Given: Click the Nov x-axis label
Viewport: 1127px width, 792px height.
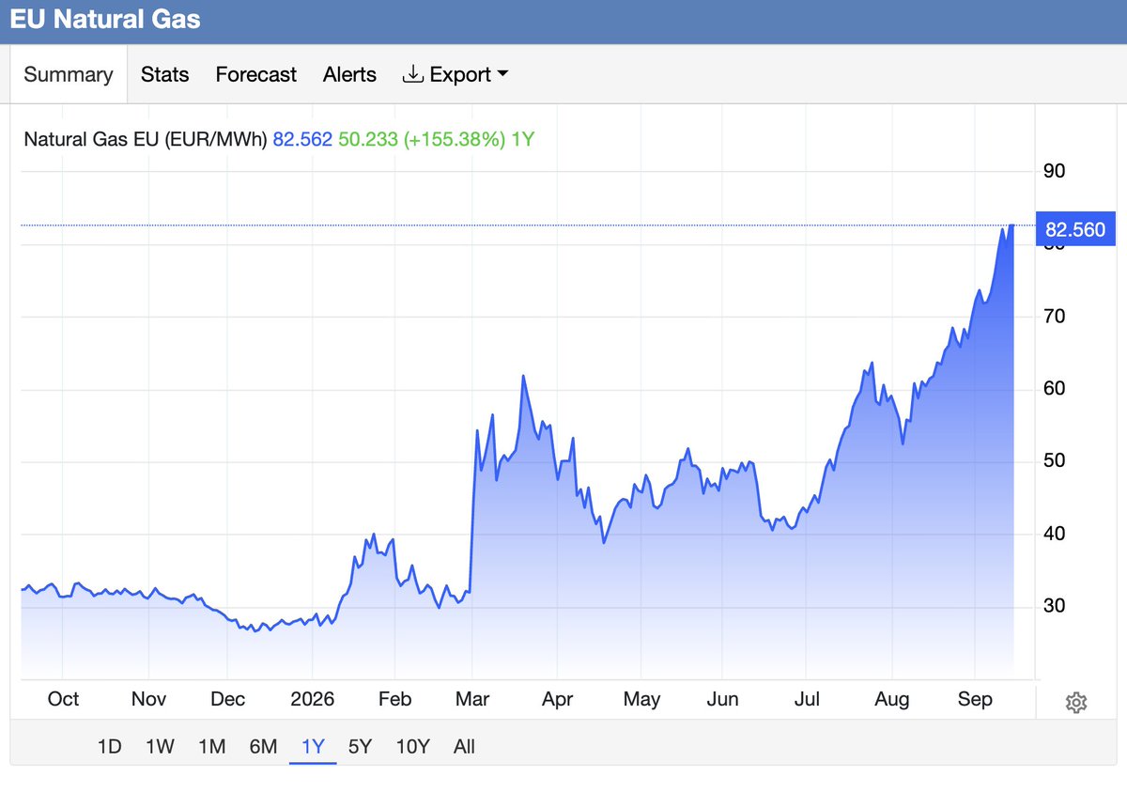Looking at the screenshot, I should click(x=148, y=700).
